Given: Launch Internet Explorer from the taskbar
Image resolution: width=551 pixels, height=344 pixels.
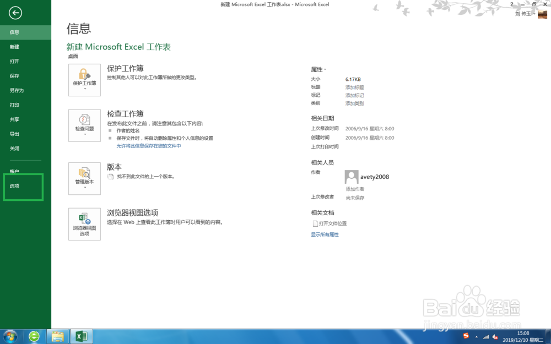Looking at the screenshot, I should pos(33,336).
